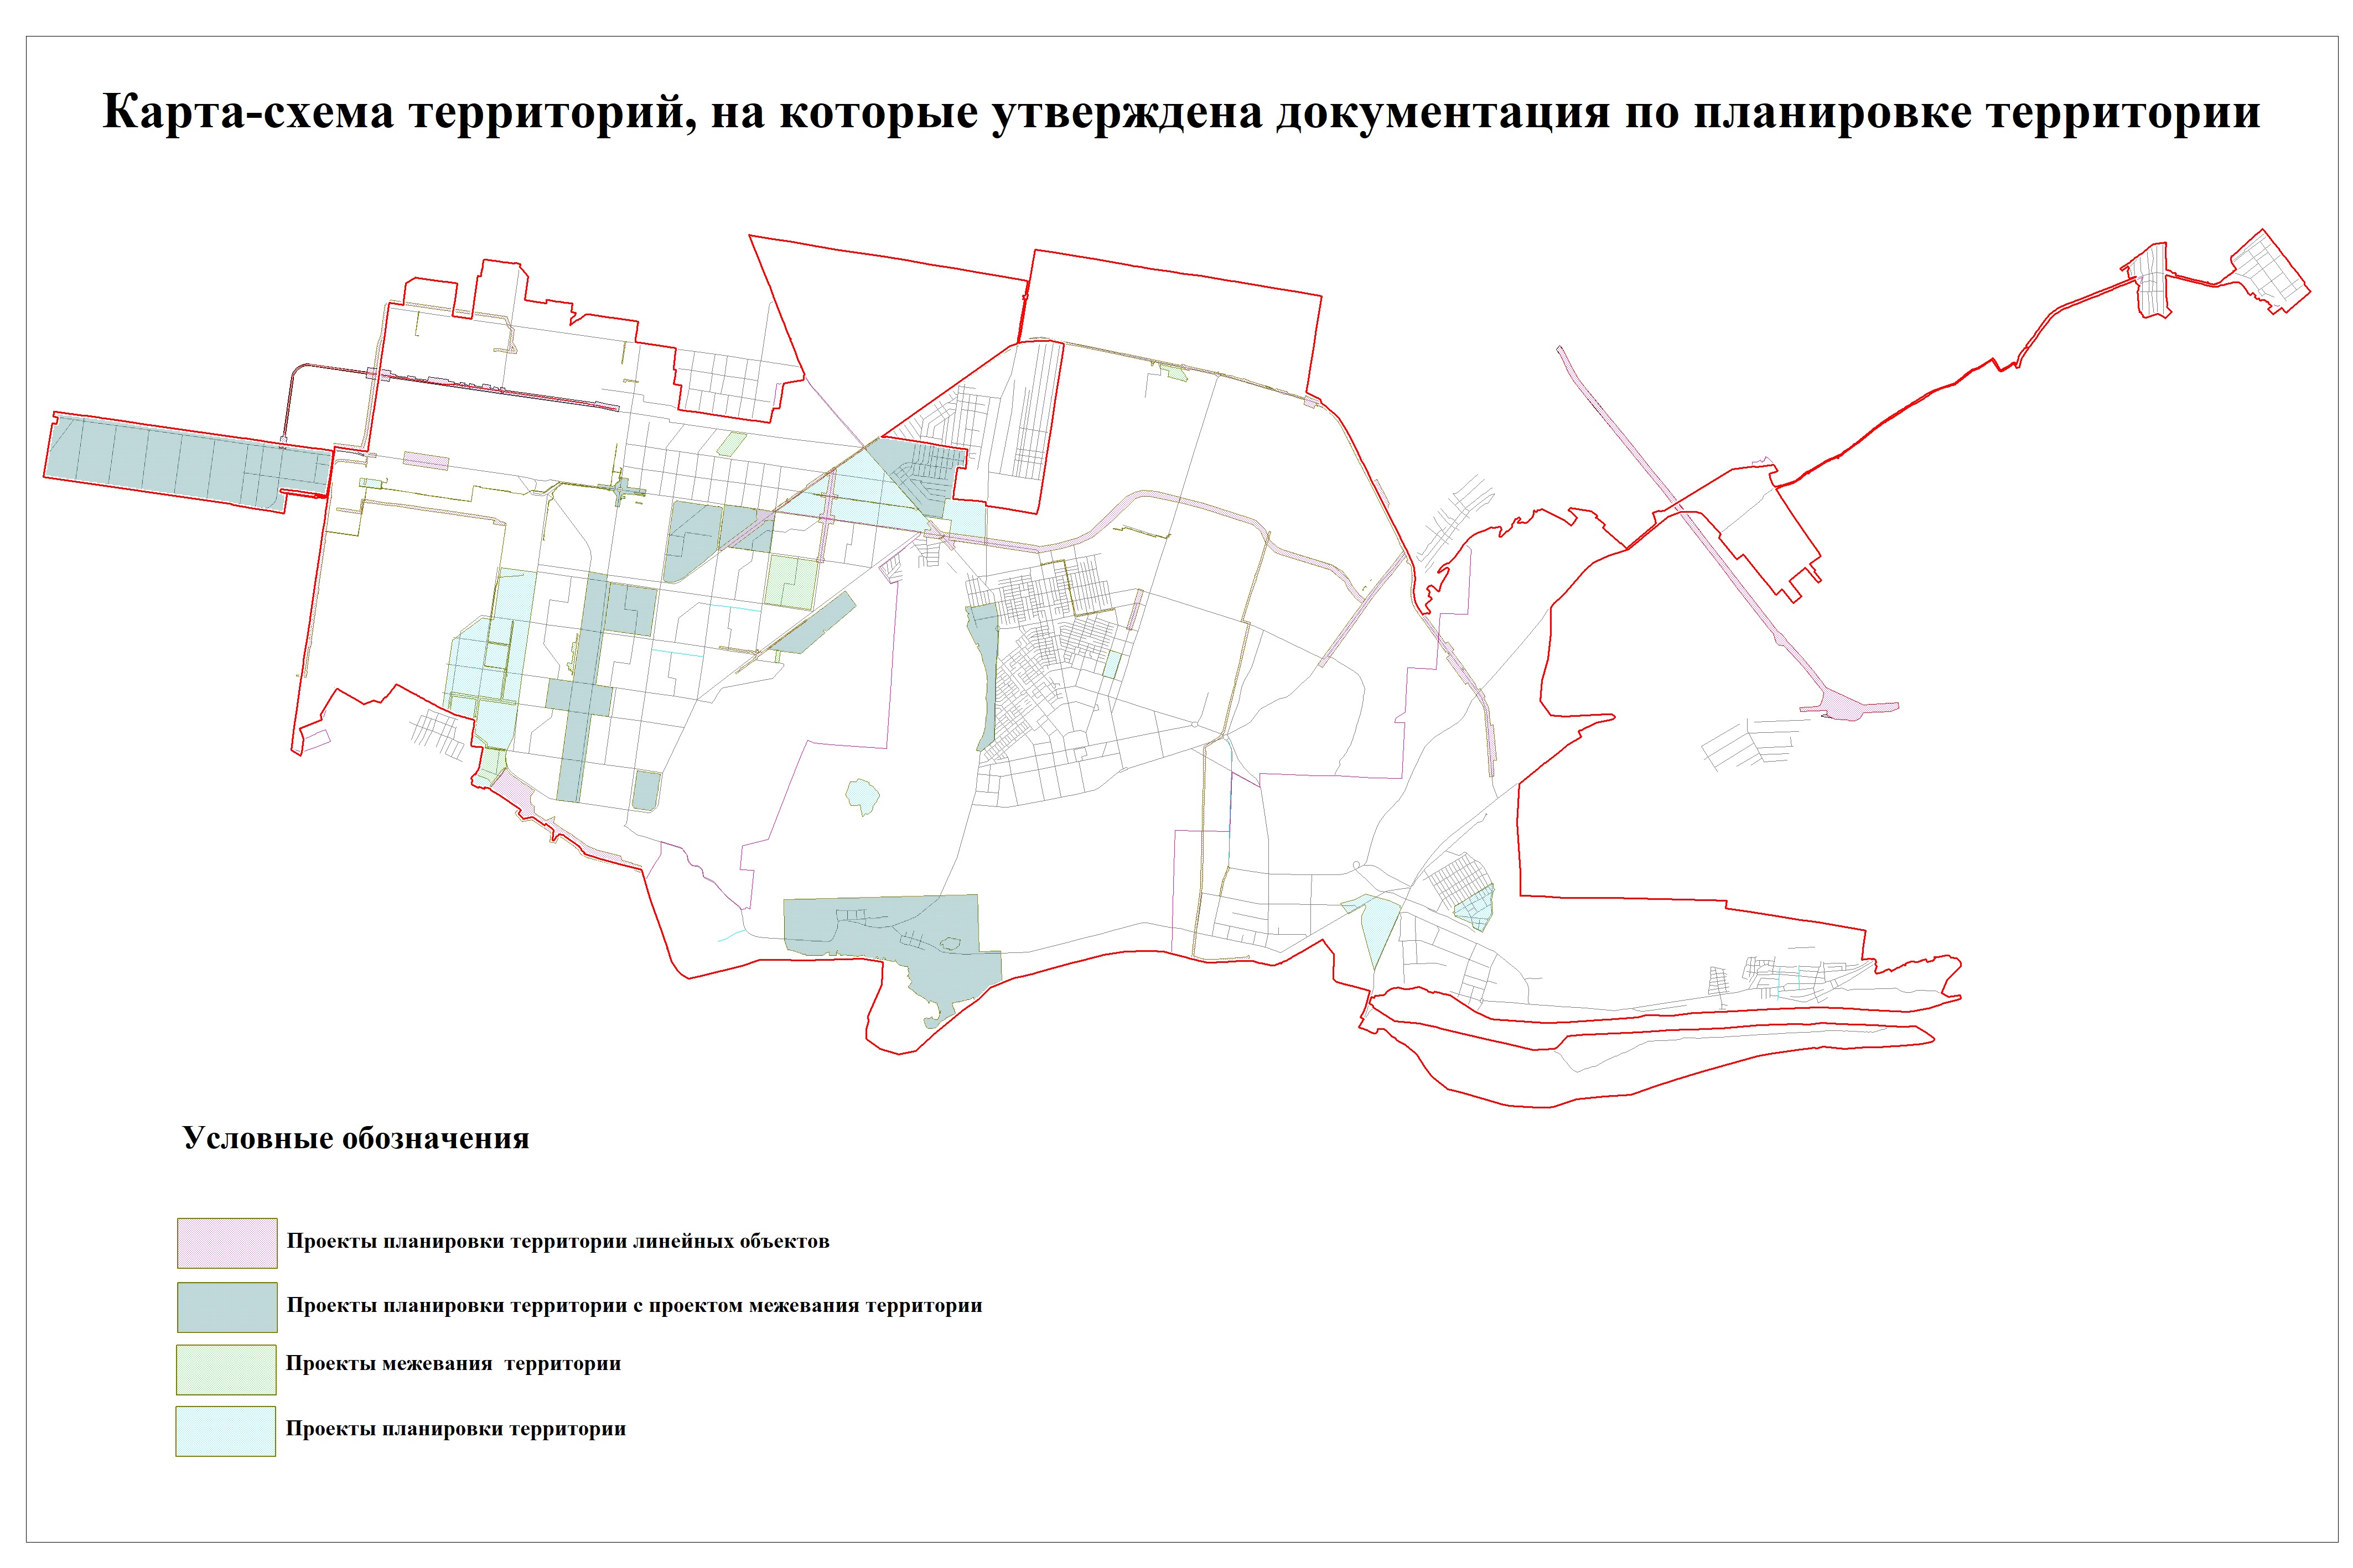The image size is (2353, 1568).
Task: Select label 'Проекты межевания территории'
Action: coord(453,1364)
